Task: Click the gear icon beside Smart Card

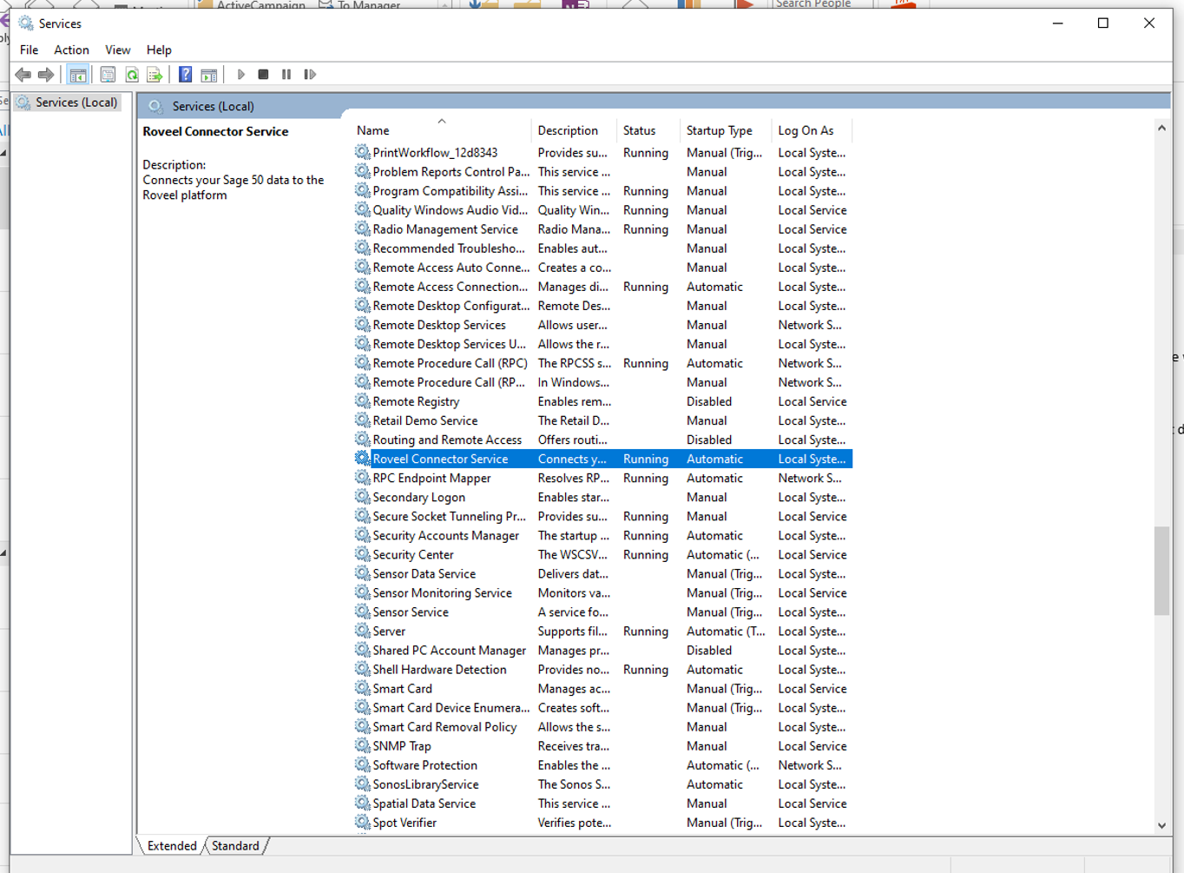Action: pyautogui.click(x=362, y=688)
